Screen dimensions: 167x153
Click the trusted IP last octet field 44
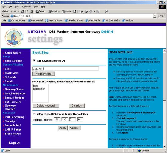click(x=80, y=119)
